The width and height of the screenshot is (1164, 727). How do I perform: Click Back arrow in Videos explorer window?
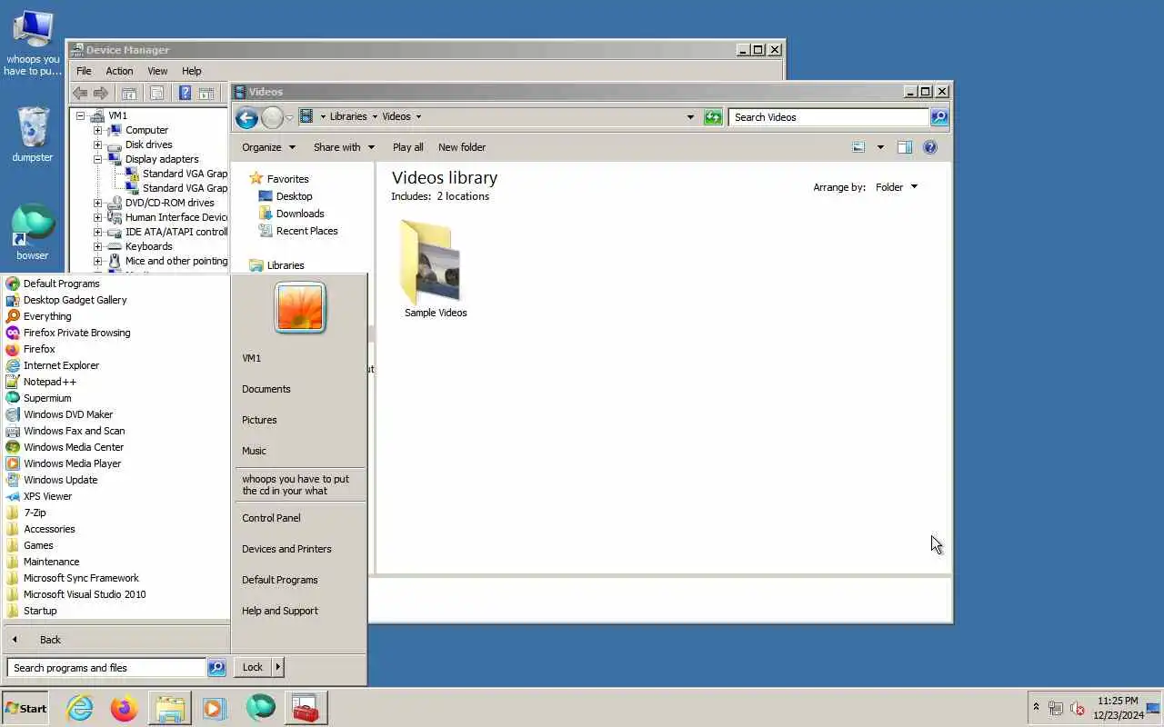pyautogui.click(x=246, y=117)
